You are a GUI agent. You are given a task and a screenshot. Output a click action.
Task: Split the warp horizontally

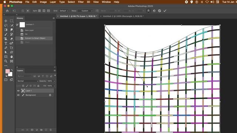coord(49,11)
